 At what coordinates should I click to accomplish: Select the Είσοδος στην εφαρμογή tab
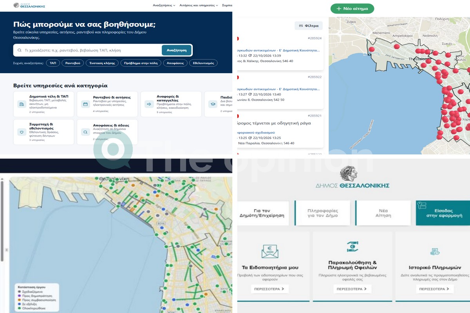point(443,213)
